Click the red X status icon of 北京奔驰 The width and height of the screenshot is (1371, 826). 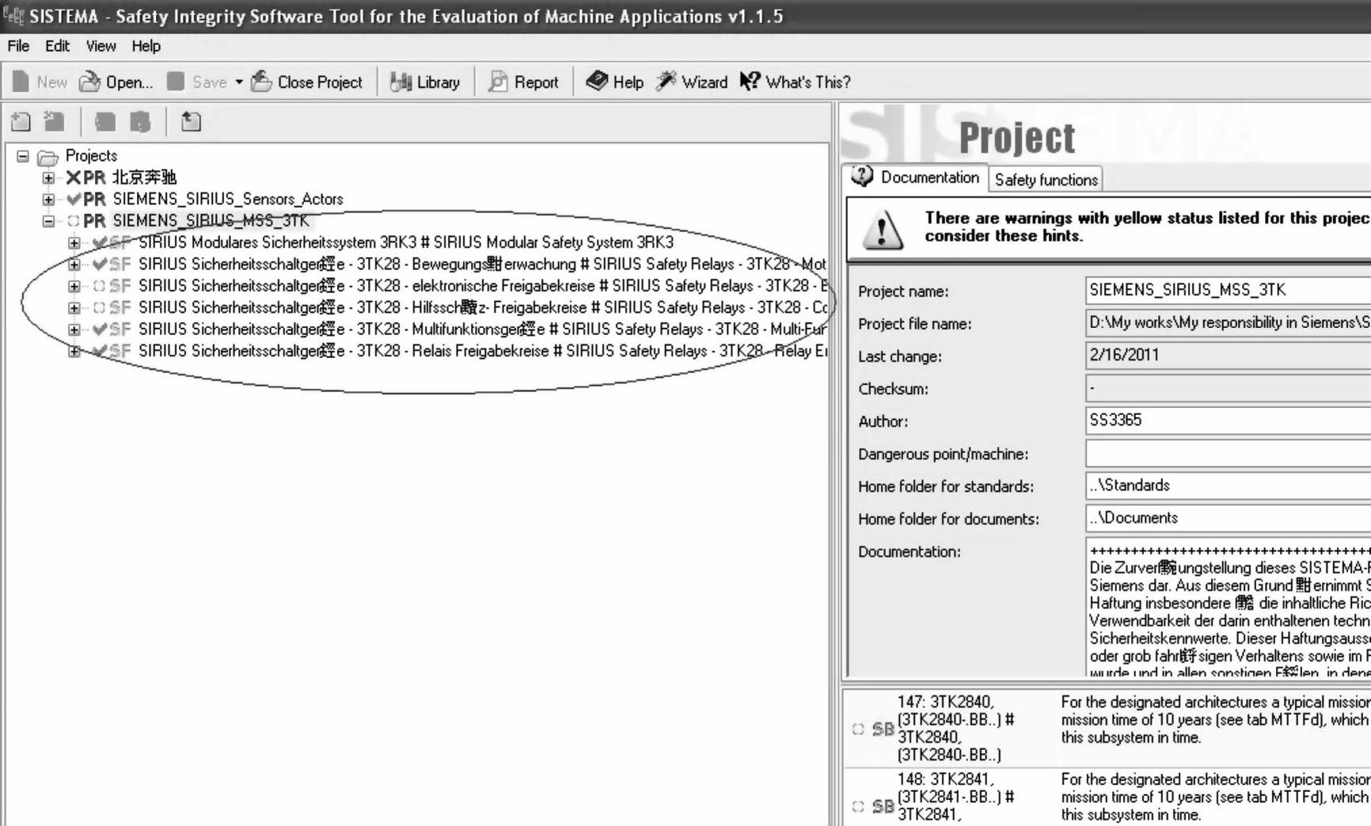[73, 177]
